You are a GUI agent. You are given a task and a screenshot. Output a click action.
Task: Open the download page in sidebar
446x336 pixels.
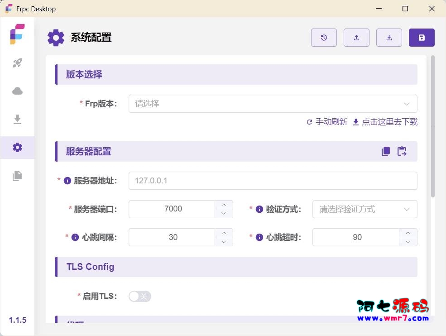pyautogui.click(x=17, y=119)
